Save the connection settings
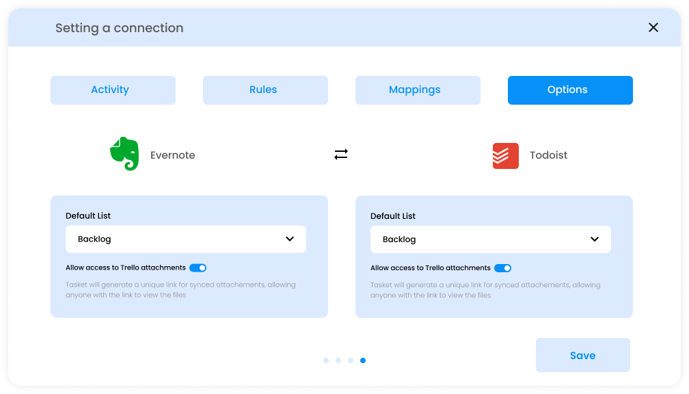 coord(582,355)
